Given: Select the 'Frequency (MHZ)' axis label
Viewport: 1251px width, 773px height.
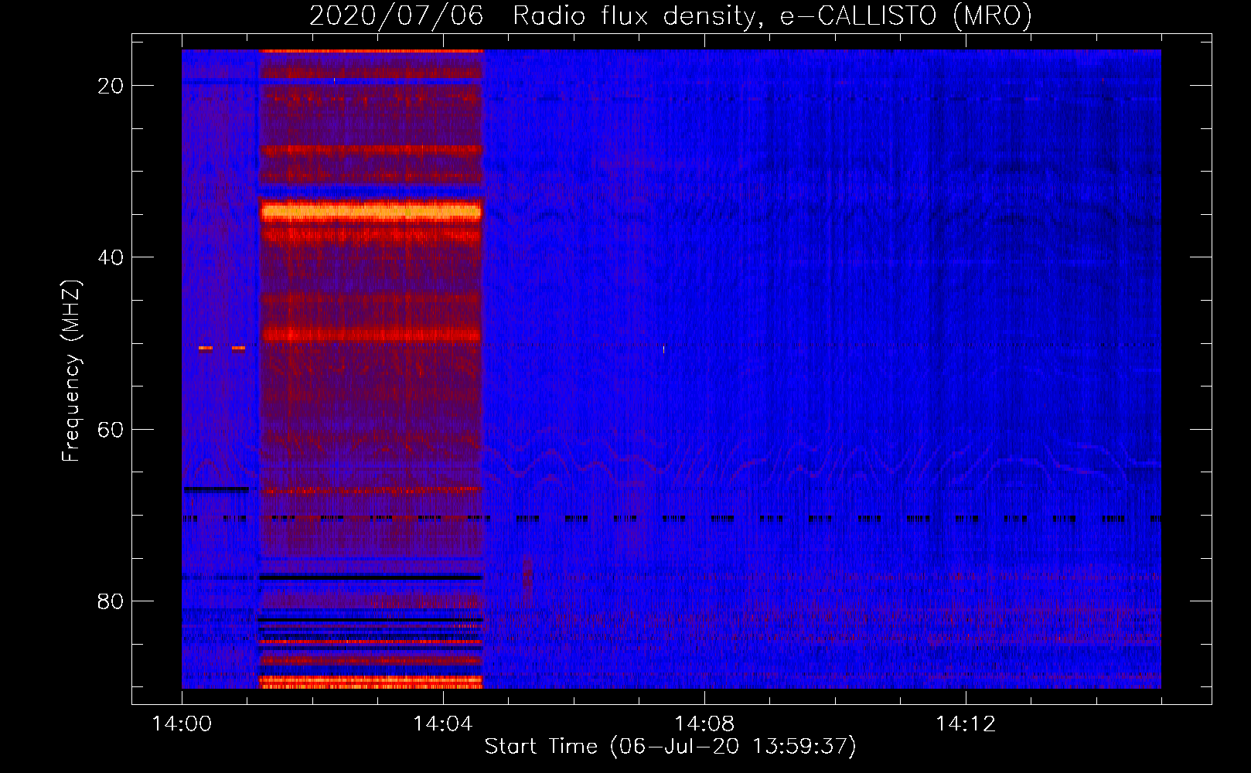Looking at the screenshot, I should coord(71,372).
